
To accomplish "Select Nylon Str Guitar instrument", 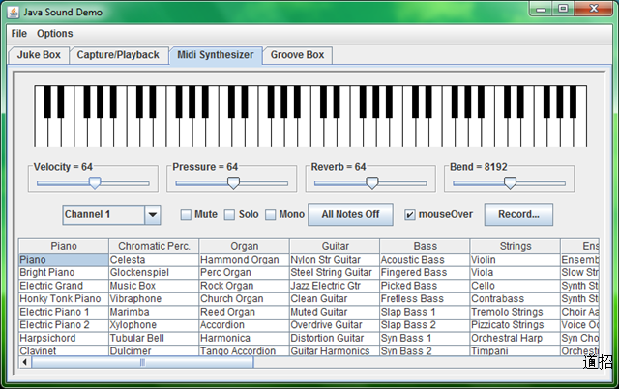I will [x=335, y=260].
